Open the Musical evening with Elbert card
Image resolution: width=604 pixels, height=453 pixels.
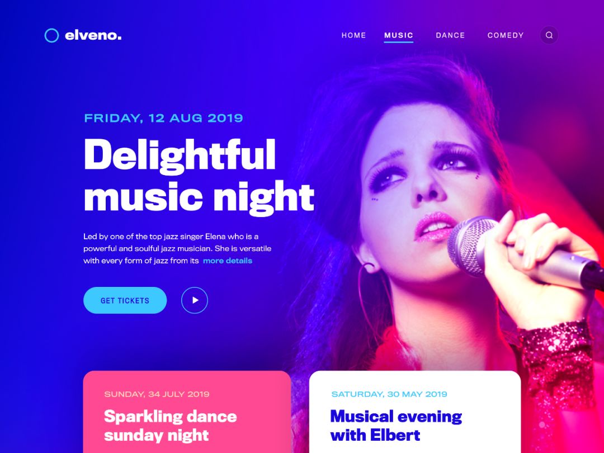coord(415,412)
